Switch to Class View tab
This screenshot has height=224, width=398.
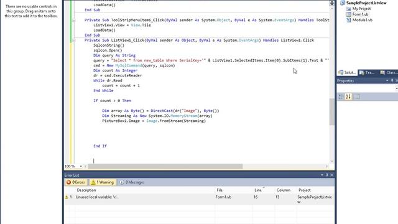pyautogui.click(x=389, y=73)
